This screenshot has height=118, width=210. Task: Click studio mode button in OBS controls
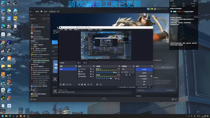click(x=144, y=79)
